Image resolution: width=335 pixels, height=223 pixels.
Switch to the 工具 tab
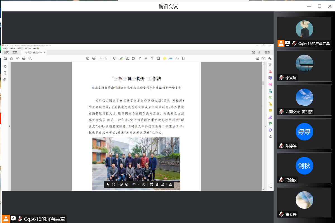[15, 52]
